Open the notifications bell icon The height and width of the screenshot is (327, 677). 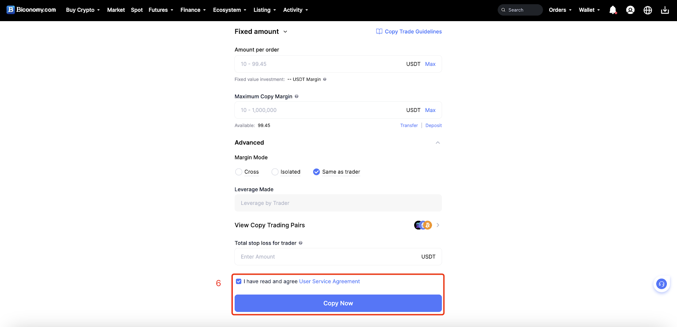(613, 10)
